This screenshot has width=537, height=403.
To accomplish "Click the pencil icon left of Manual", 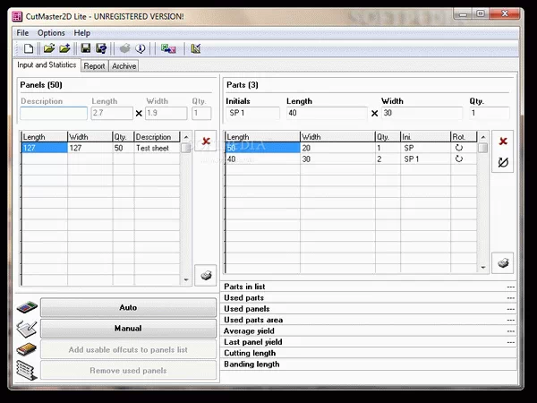I will [27, 329].
